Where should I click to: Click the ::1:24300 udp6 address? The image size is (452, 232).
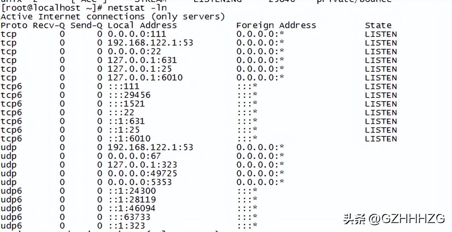pos(132,191)
